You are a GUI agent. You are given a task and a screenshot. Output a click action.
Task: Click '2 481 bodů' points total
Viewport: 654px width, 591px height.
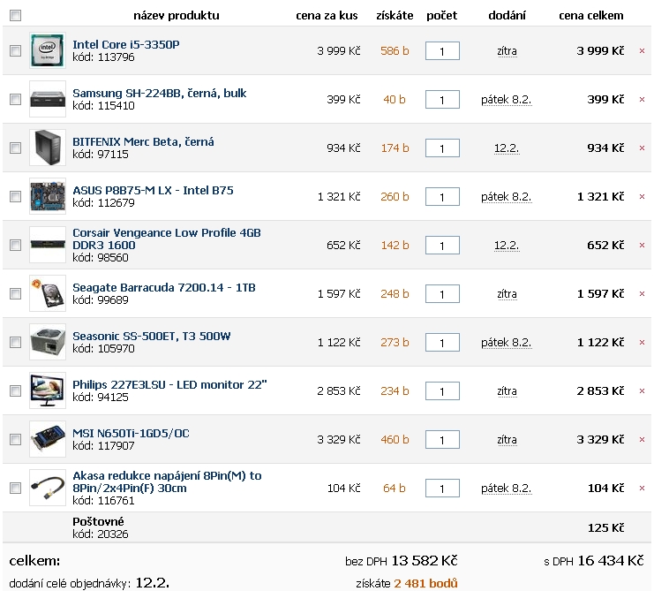(x=426, y=583)
